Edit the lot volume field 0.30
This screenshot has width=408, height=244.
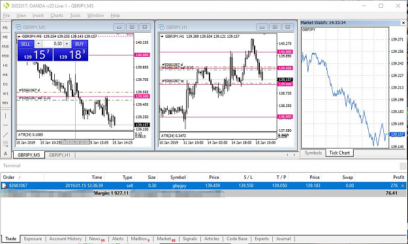[53, 44]
